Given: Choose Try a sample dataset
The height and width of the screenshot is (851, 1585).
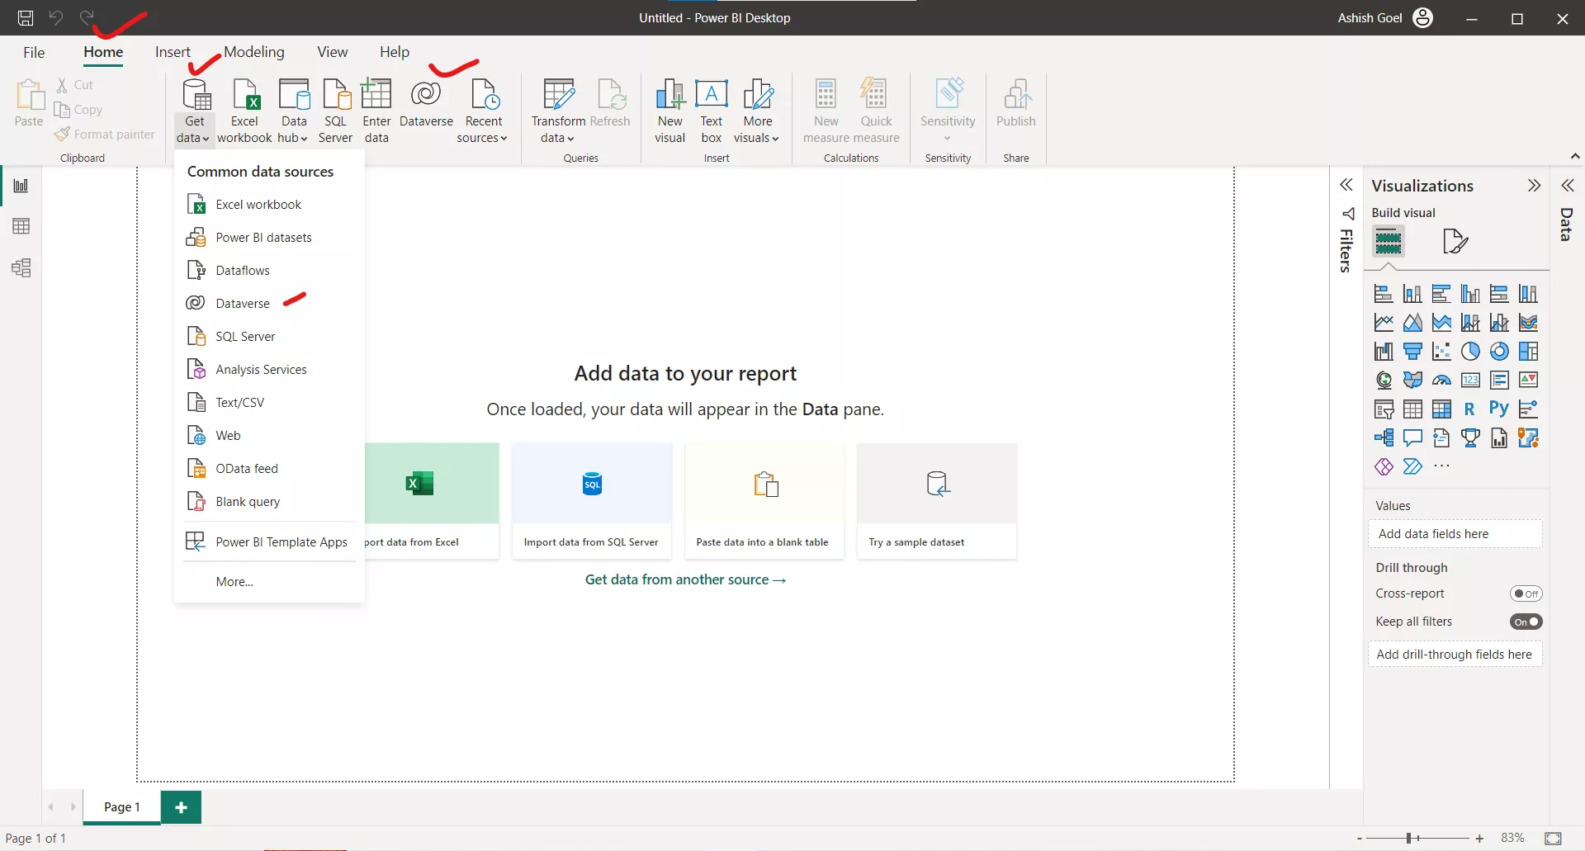Looking at the screenshot, I should tap(936, 501).
